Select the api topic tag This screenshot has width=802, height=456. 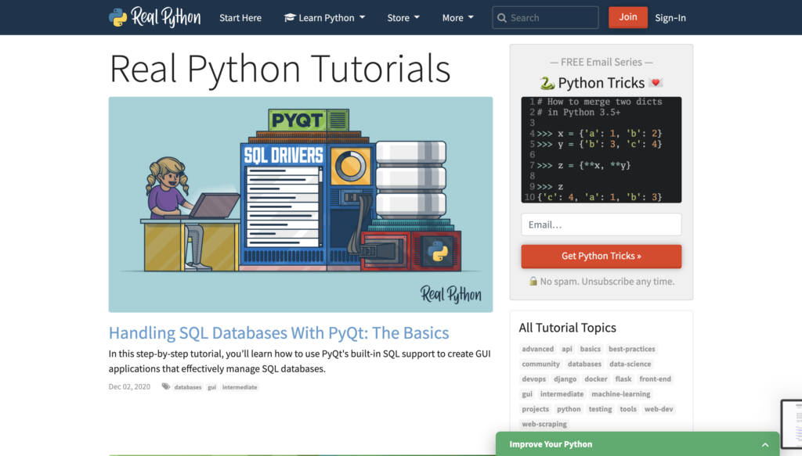pyautogui.click(x=567, y=349)
